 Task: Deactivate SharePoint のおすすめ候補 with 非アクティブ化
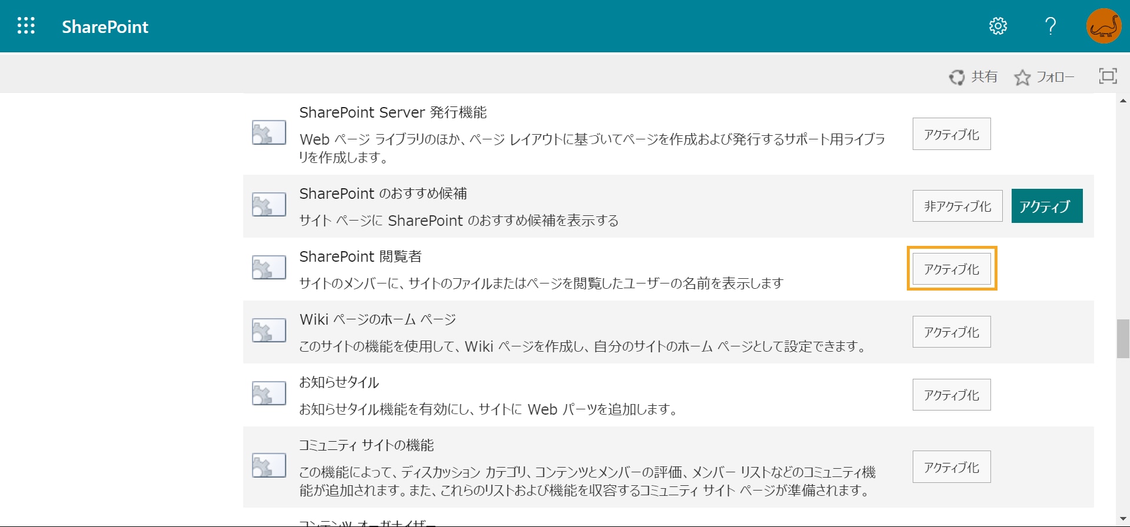pos(957,206)
